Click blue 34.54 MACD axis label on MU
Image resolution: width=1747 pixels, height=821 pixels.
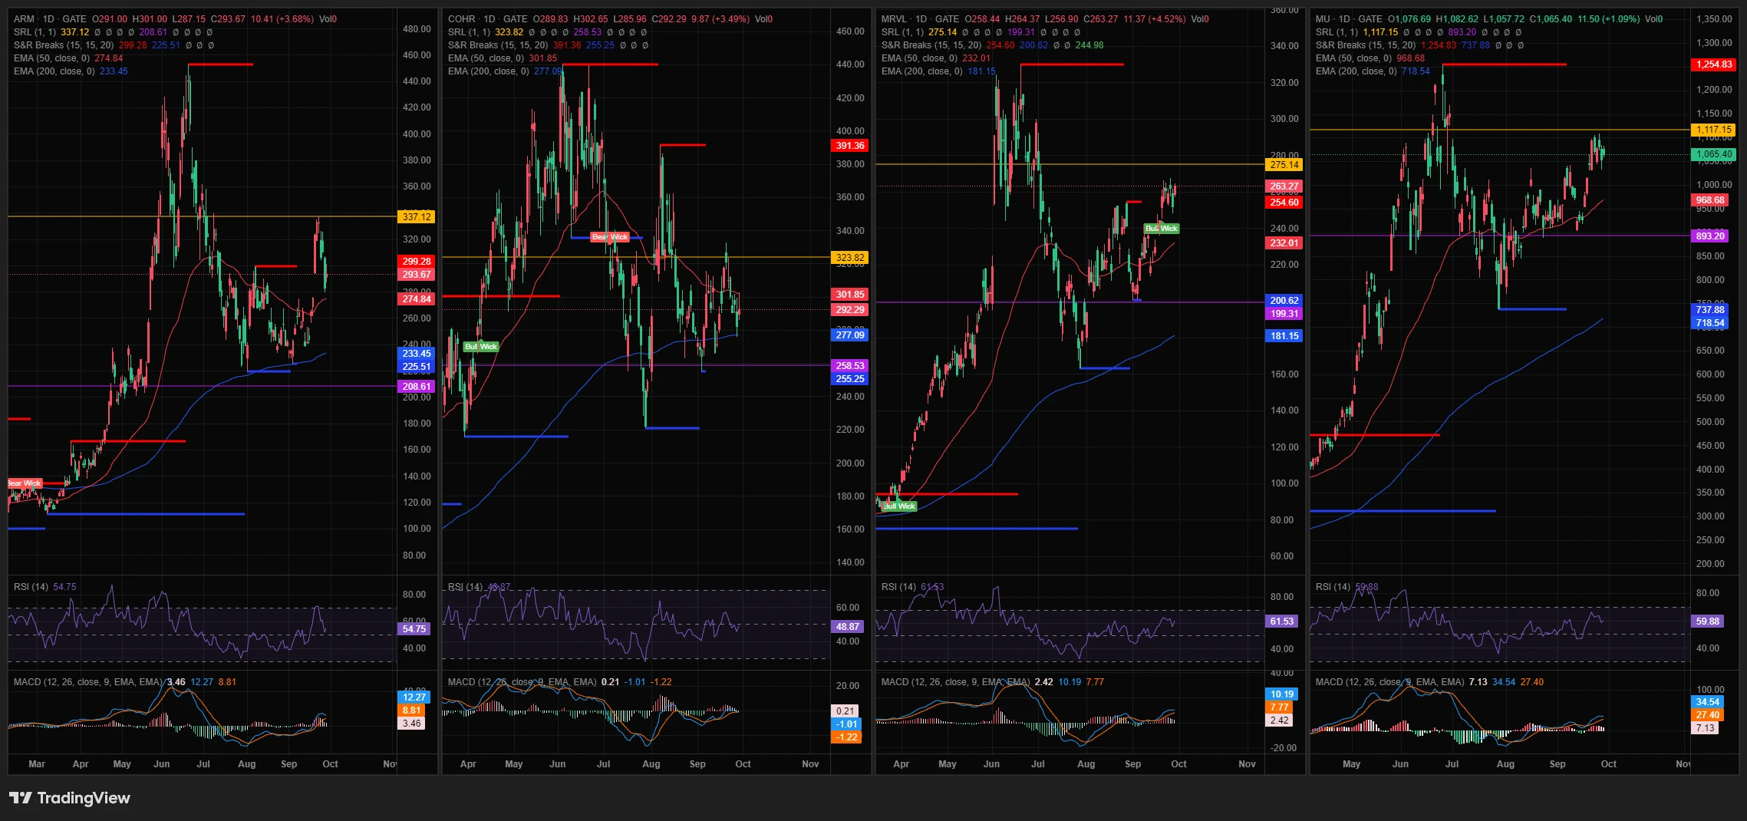click(1708, 702)
